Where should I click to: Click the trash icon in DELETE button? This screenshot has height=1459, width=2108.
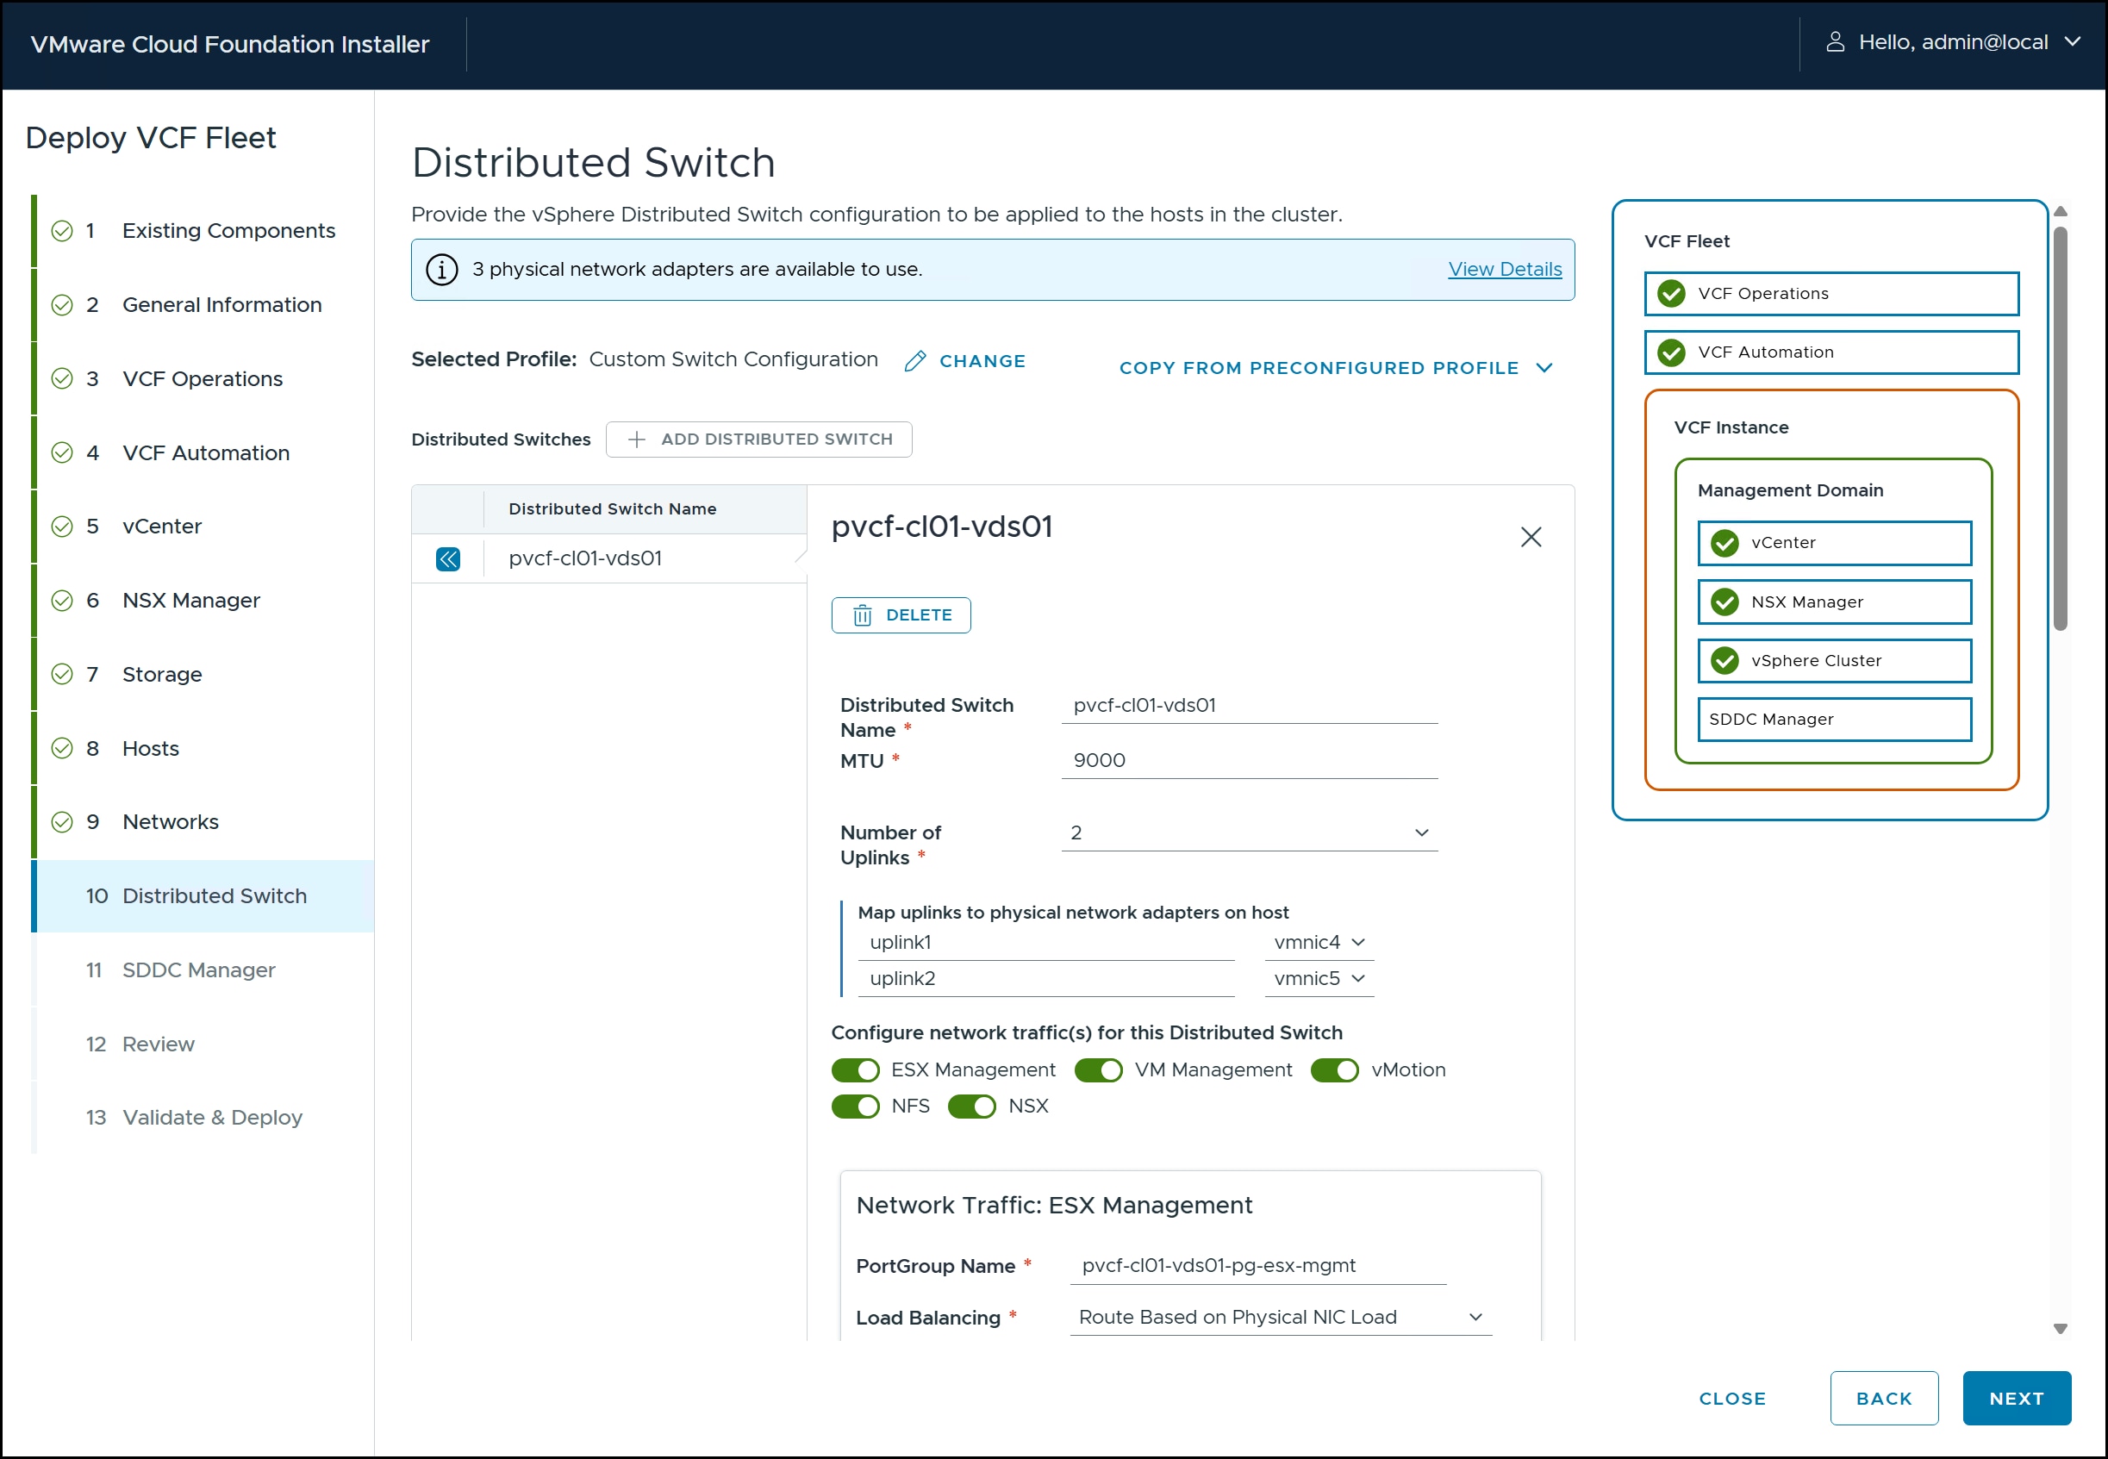(862, 615)
